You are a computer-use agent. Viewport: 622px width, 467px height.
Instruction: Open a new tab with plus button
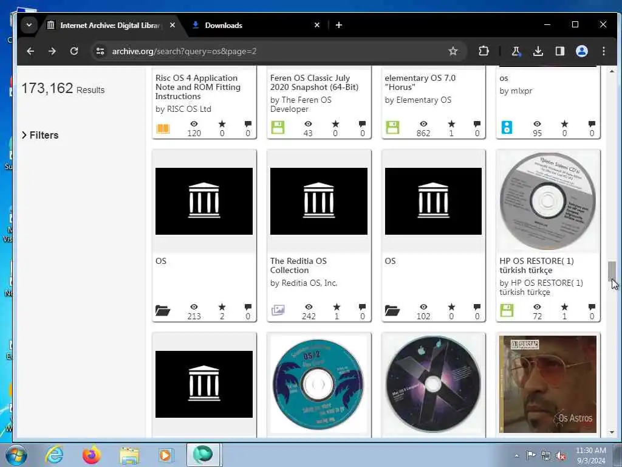click(339, 25)
